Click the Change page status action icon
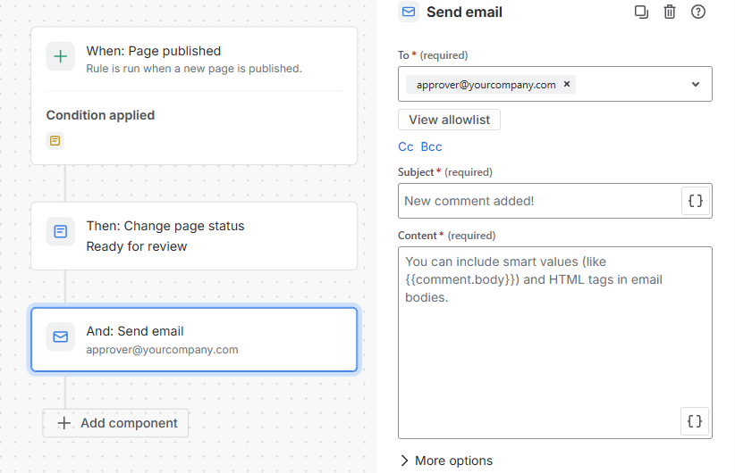Image resolution: width=735 pixels, height=473 pixels. tap(61, 231)
